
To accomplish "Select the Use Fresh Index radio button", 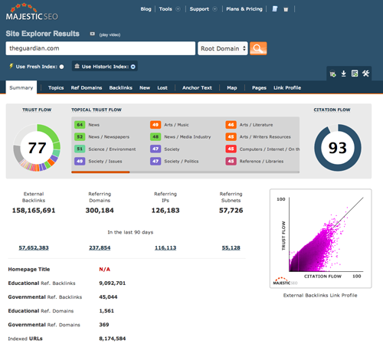I will tap(61, 67).
